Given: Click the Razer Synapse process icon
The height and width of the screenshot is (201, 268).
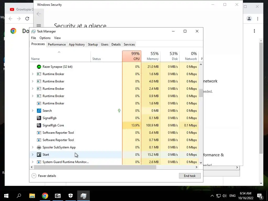Looking at the screenshot, I should 39,67.
